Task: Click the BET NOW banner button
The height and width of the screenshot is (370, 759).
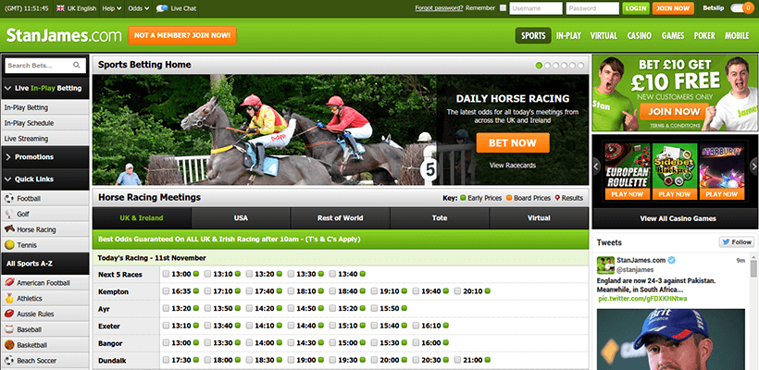Action: click(x=513, y=142)
